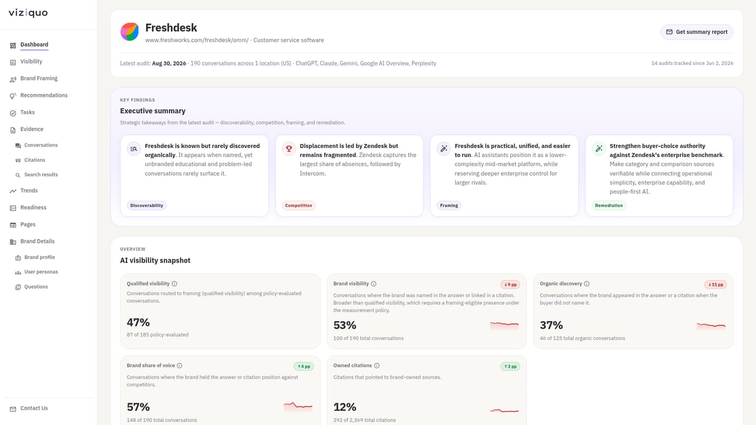The width and height of the screenshot is (756, 425).
Task: Click the Freshdesk brand logo
Action: [129, 32]
